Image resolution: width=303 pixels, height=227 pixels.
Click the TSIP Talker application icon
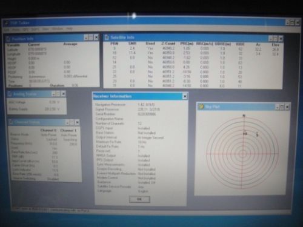point(6,23)
